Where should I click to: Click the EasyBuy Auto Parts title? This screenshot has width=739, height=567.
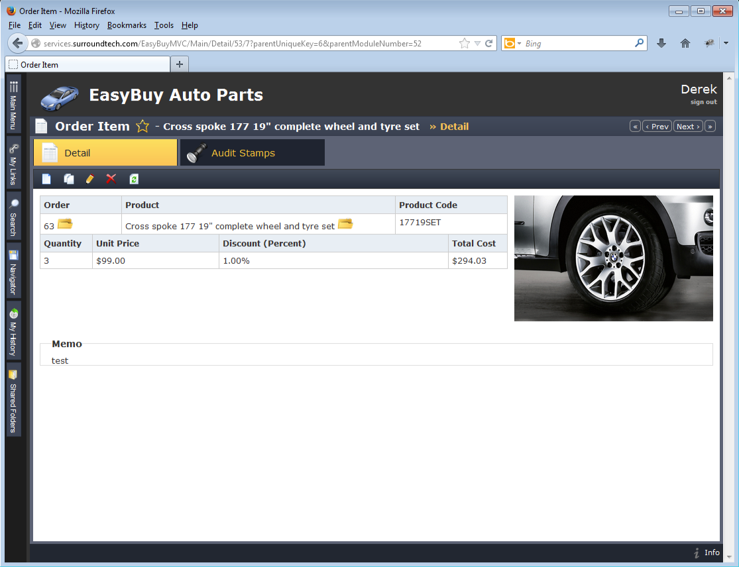point(176,95)
